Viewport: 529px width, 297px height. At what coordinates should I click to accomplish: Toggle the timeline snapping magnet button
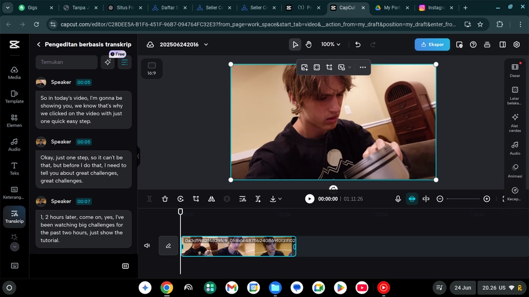tap(412, 199)
